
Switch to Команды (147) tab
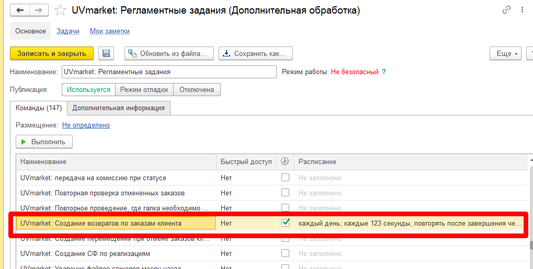[x=39, y=108]
